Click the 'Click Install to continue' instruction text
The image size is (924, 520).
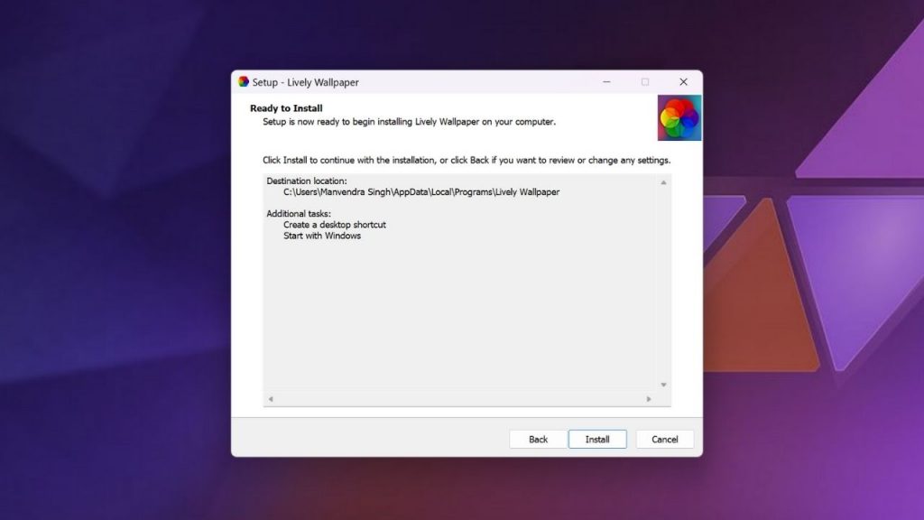467,161
